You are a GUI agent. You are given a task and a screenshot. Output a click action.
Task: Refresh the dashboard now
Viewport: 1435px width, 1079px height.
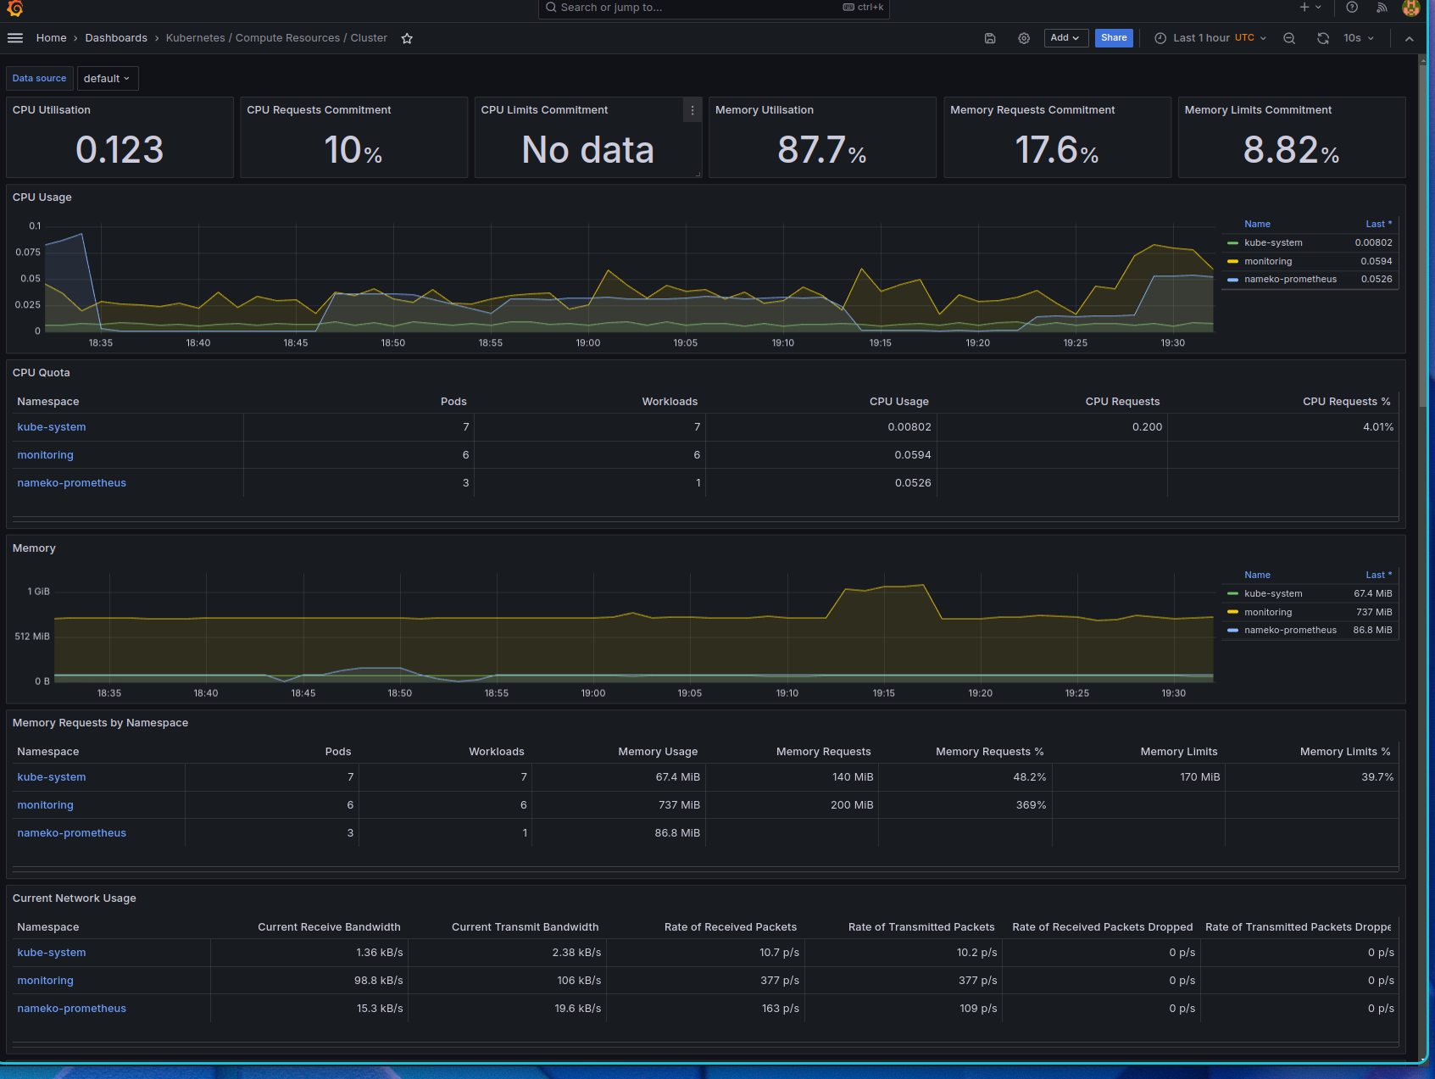click(1323, 38)
